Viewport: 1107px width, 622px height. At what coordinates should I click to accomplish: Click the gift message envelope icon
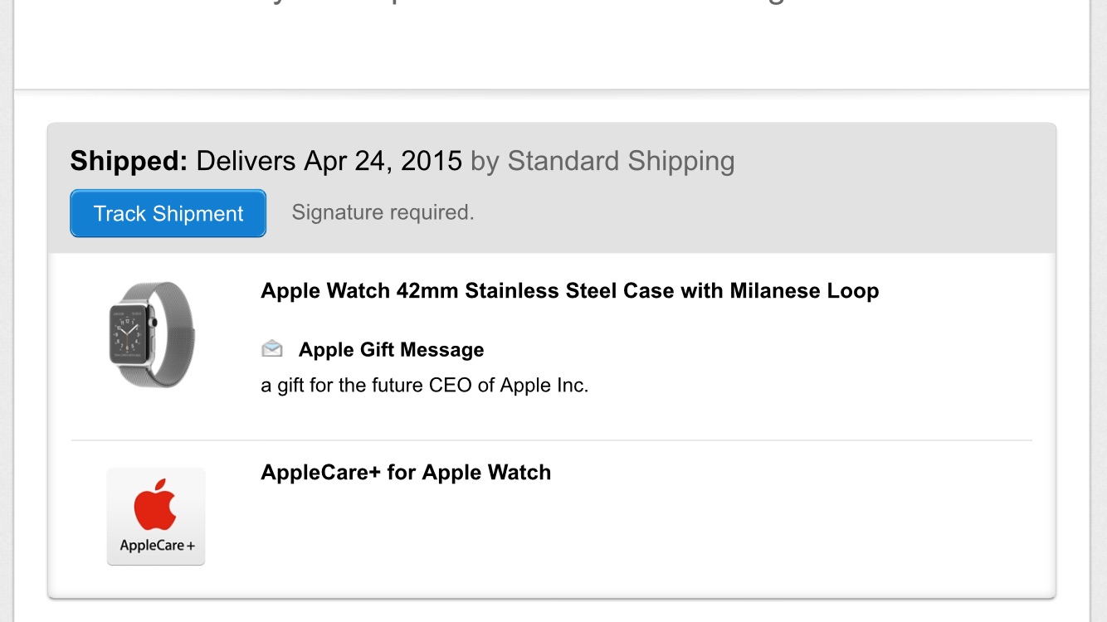[x=272, y=349]
